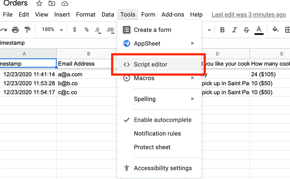Format the cell as currency
The image size is (290, 179).
click(x=75, y=30)
